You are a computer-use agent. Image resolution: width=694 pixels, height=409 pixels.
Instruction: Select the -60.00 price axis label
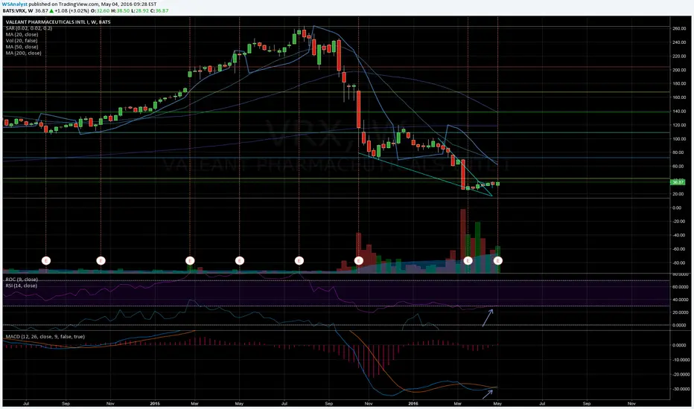tap(679, 249)
